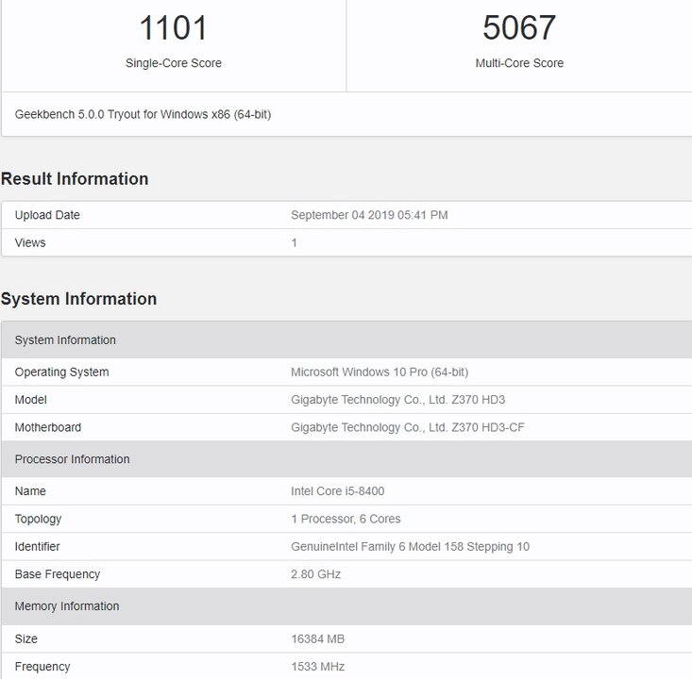This screenshot has height=679, width=692.
Task: Click the Result Information heading
Action: (75, 179)
